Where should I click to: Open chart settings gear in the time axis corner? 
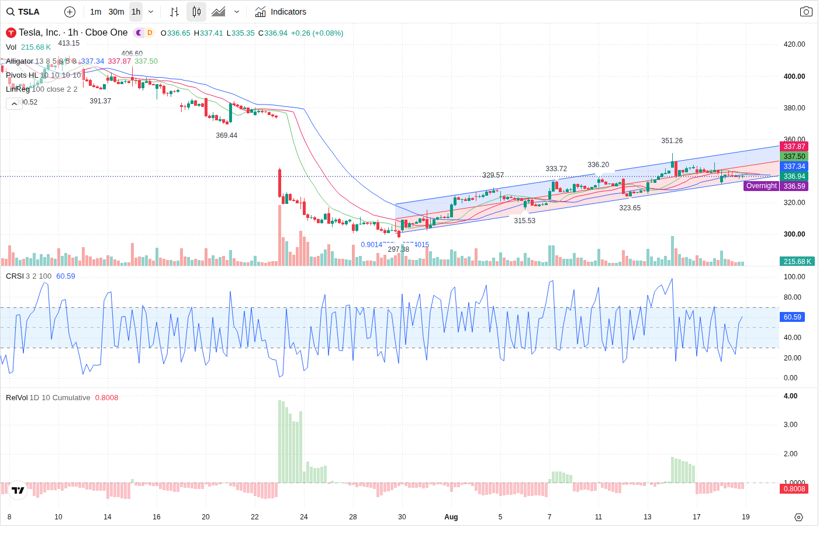799,517
